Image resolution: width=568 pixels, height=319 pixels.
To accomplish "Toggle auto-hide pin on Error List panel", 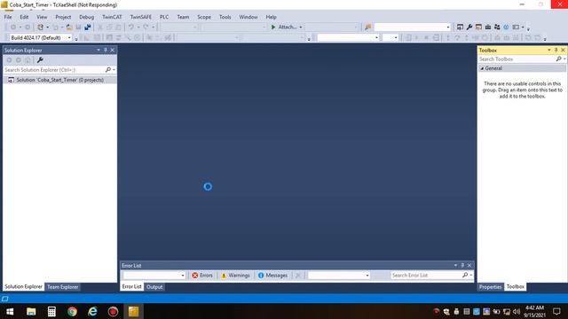I will click(462, 266).
